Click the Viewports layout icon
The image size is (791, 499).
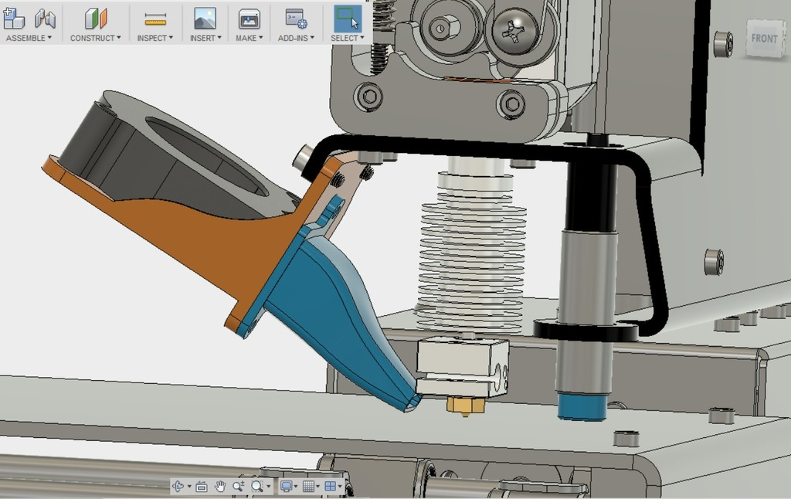tap(331, 487)
